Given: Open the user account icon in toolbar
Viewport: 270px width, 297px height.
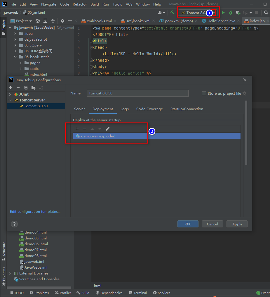Looking at the screenshot, I should click(x=161, y=13).
